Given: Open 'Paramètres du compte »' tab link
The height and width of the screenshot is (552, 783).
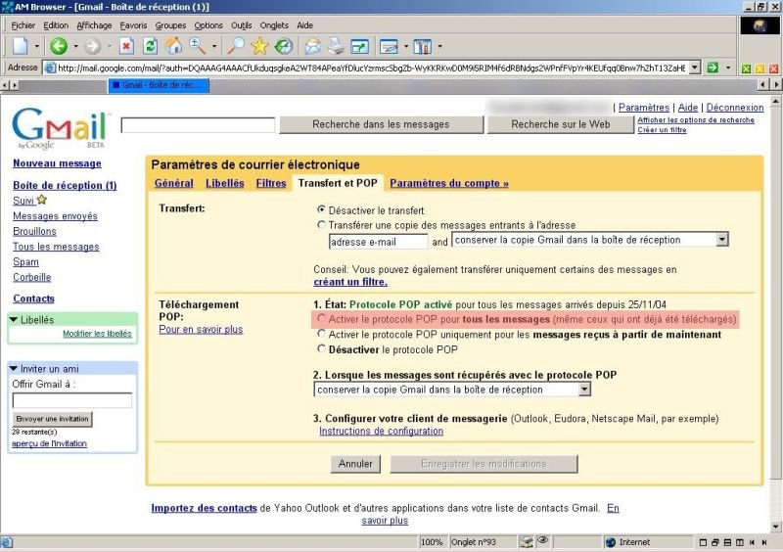Looking at the screenshot, I should coord(449,183).
